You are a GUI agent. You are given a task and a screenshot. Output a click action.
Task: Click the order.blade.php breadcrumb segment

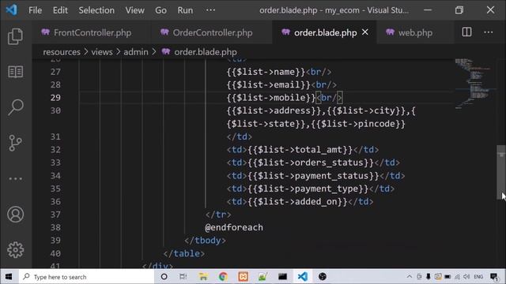click(206, 52)
